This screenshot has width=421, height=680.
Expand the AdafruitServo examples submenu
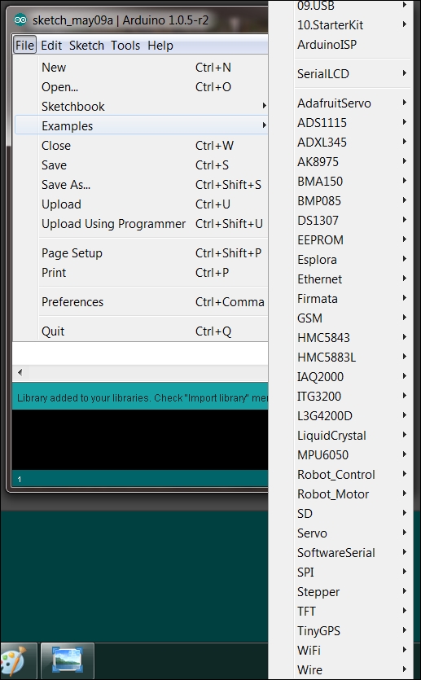[x=352, y=103]
